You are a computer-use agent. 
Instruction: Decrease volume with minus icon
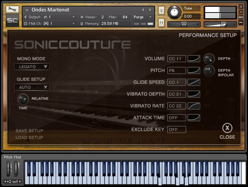click(x=206, y=25)
